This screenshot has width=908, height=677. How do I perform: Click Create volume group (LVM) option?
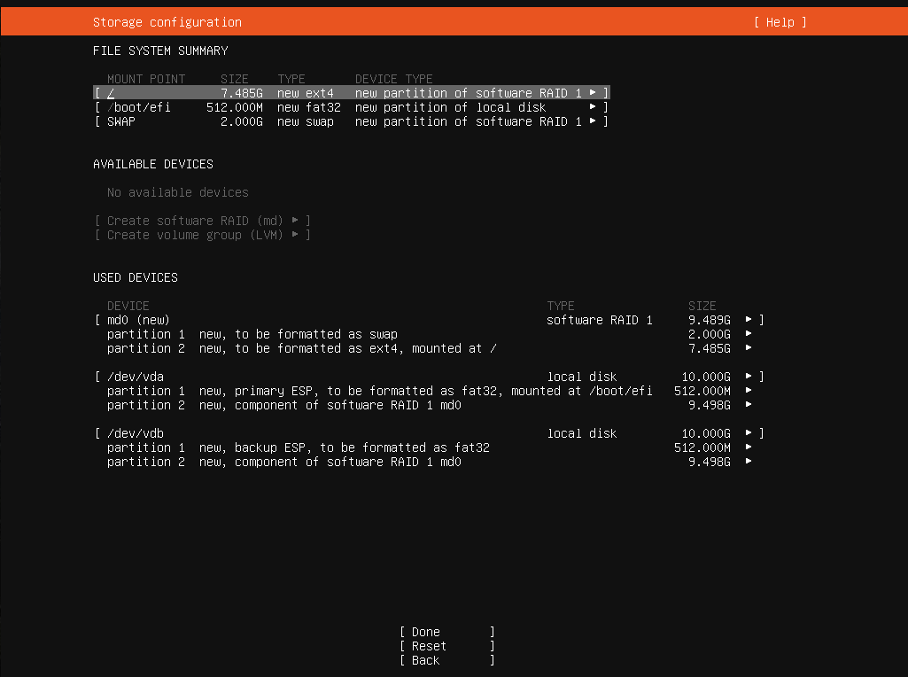202,235
